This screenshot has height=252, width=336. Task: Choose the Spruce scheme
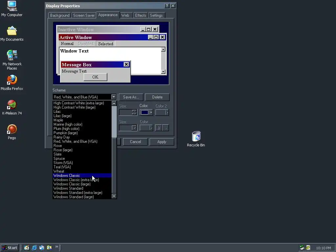pos(82,158)
